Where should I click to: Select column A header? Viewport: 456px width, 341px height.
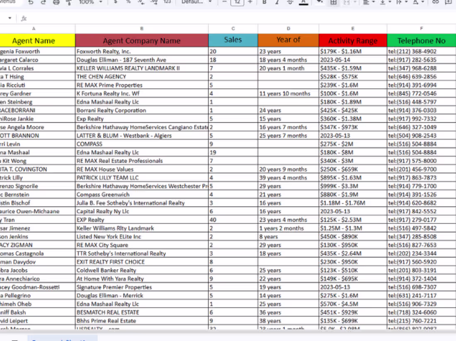(37, 29)
